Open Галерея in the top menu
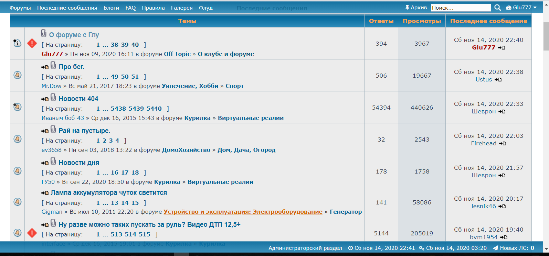The width and height of the screenshot is (549, 256). coord(182,8)
